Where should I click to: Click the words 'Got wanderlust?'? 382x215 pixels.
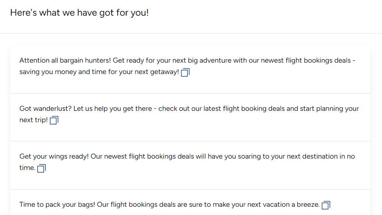(45, 108)
